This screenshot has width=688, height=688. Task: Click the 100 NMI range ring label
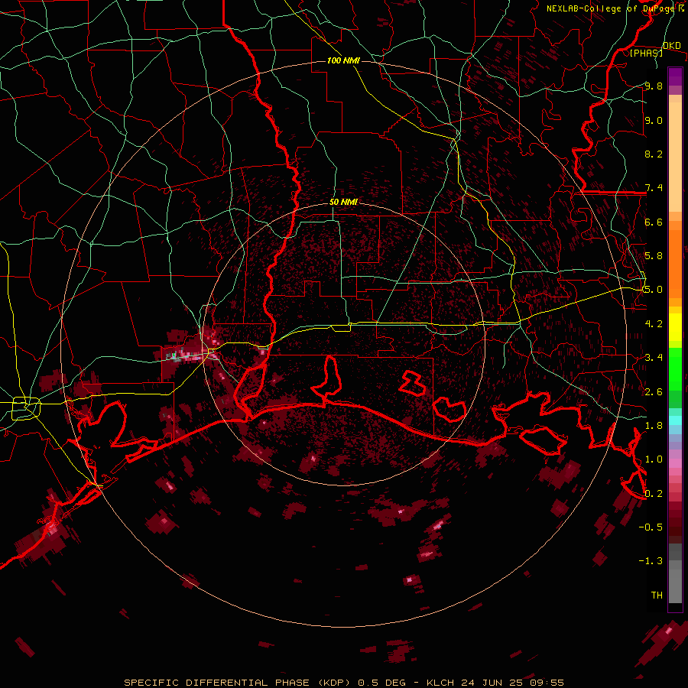click(343, 60)
